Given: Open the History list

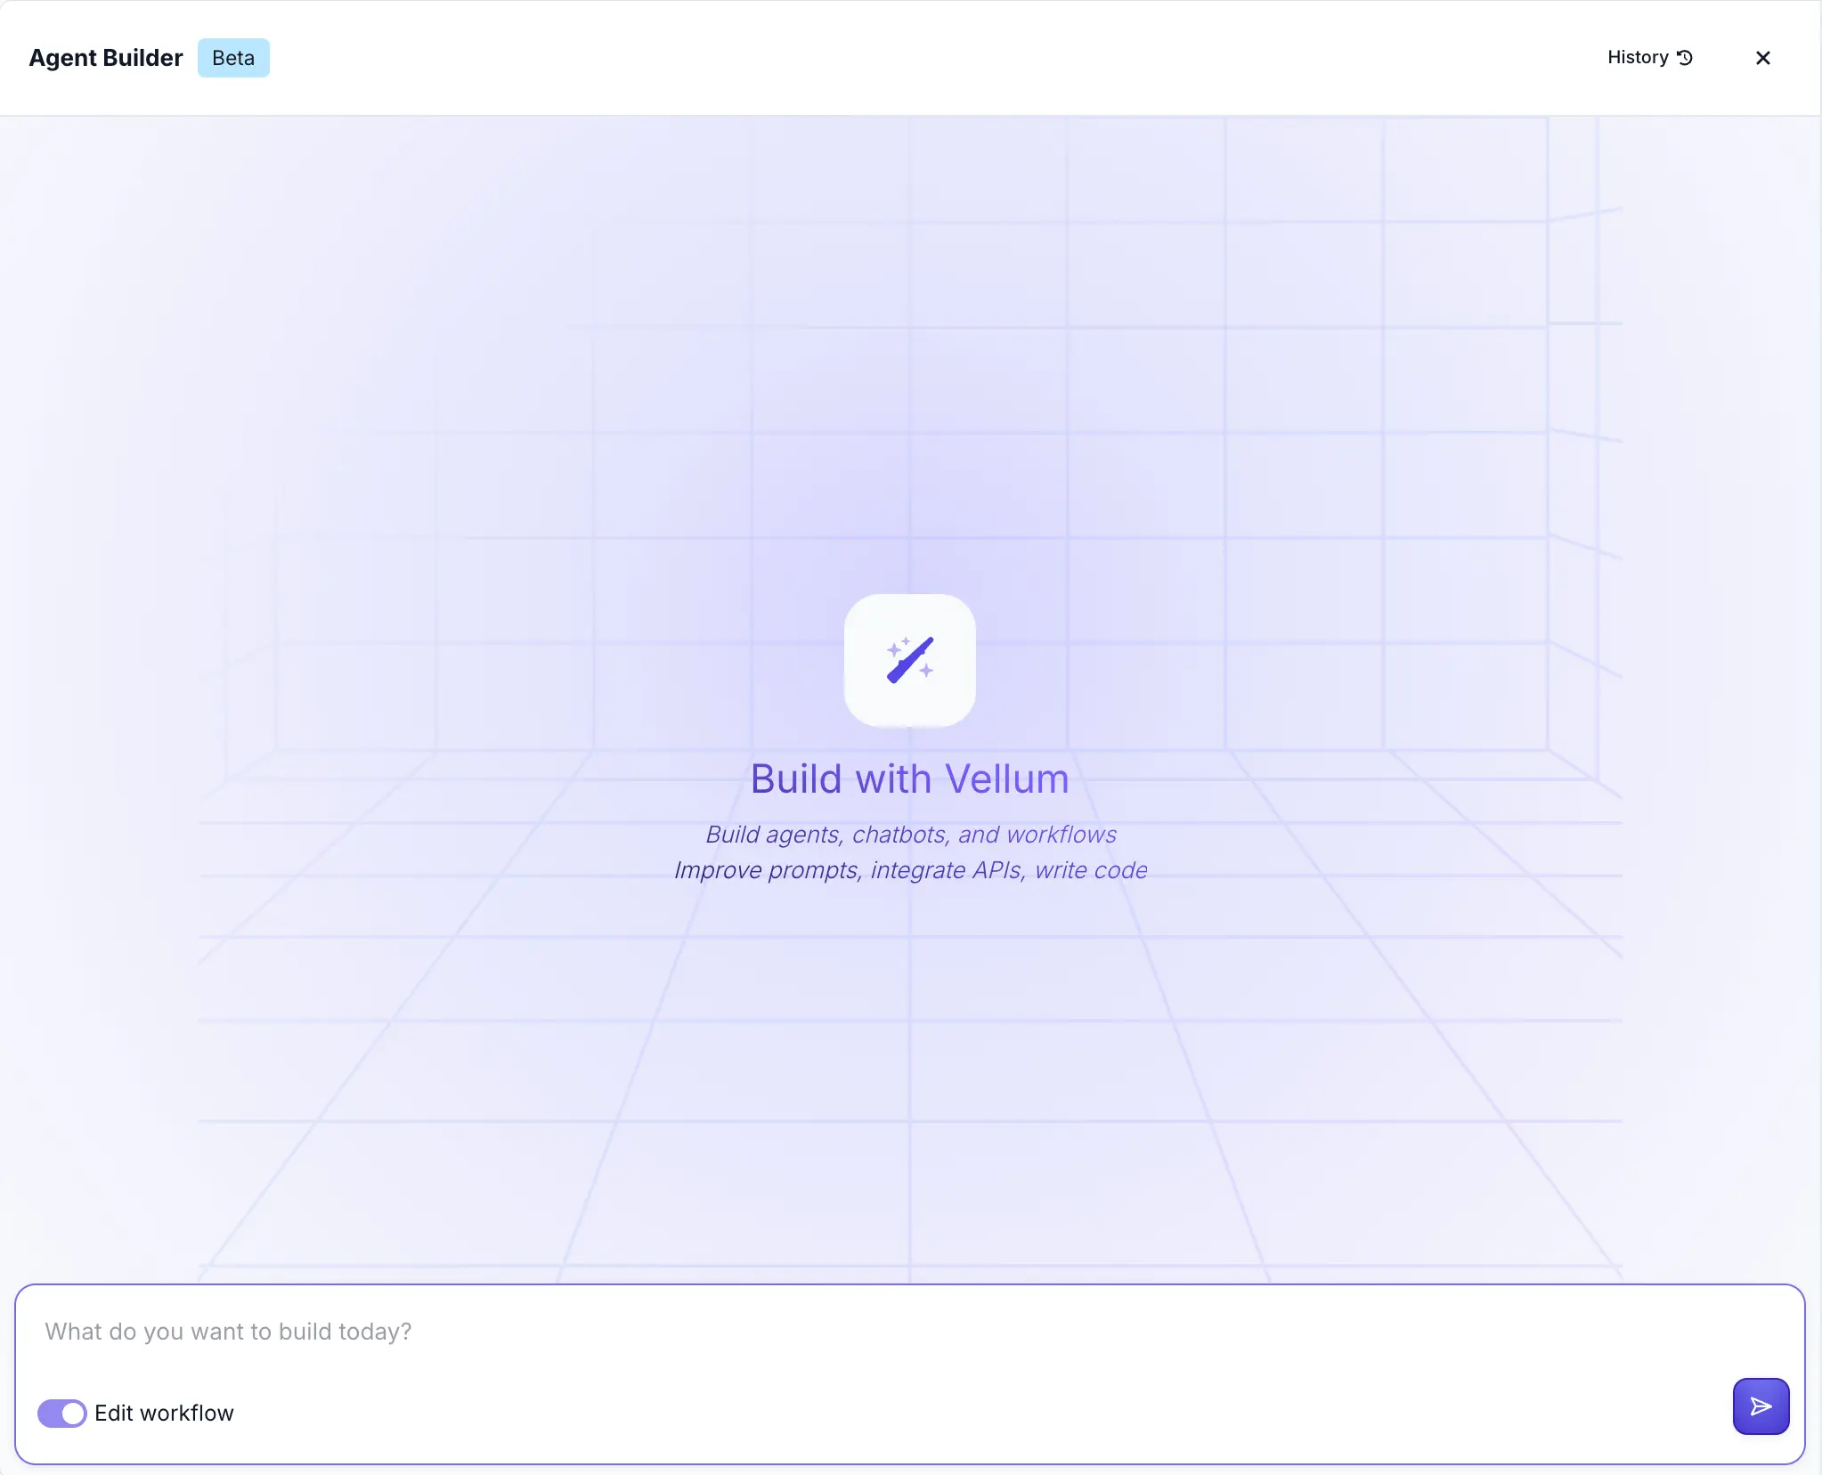Looking at the screenshot, I should (x=1648, y=58).
